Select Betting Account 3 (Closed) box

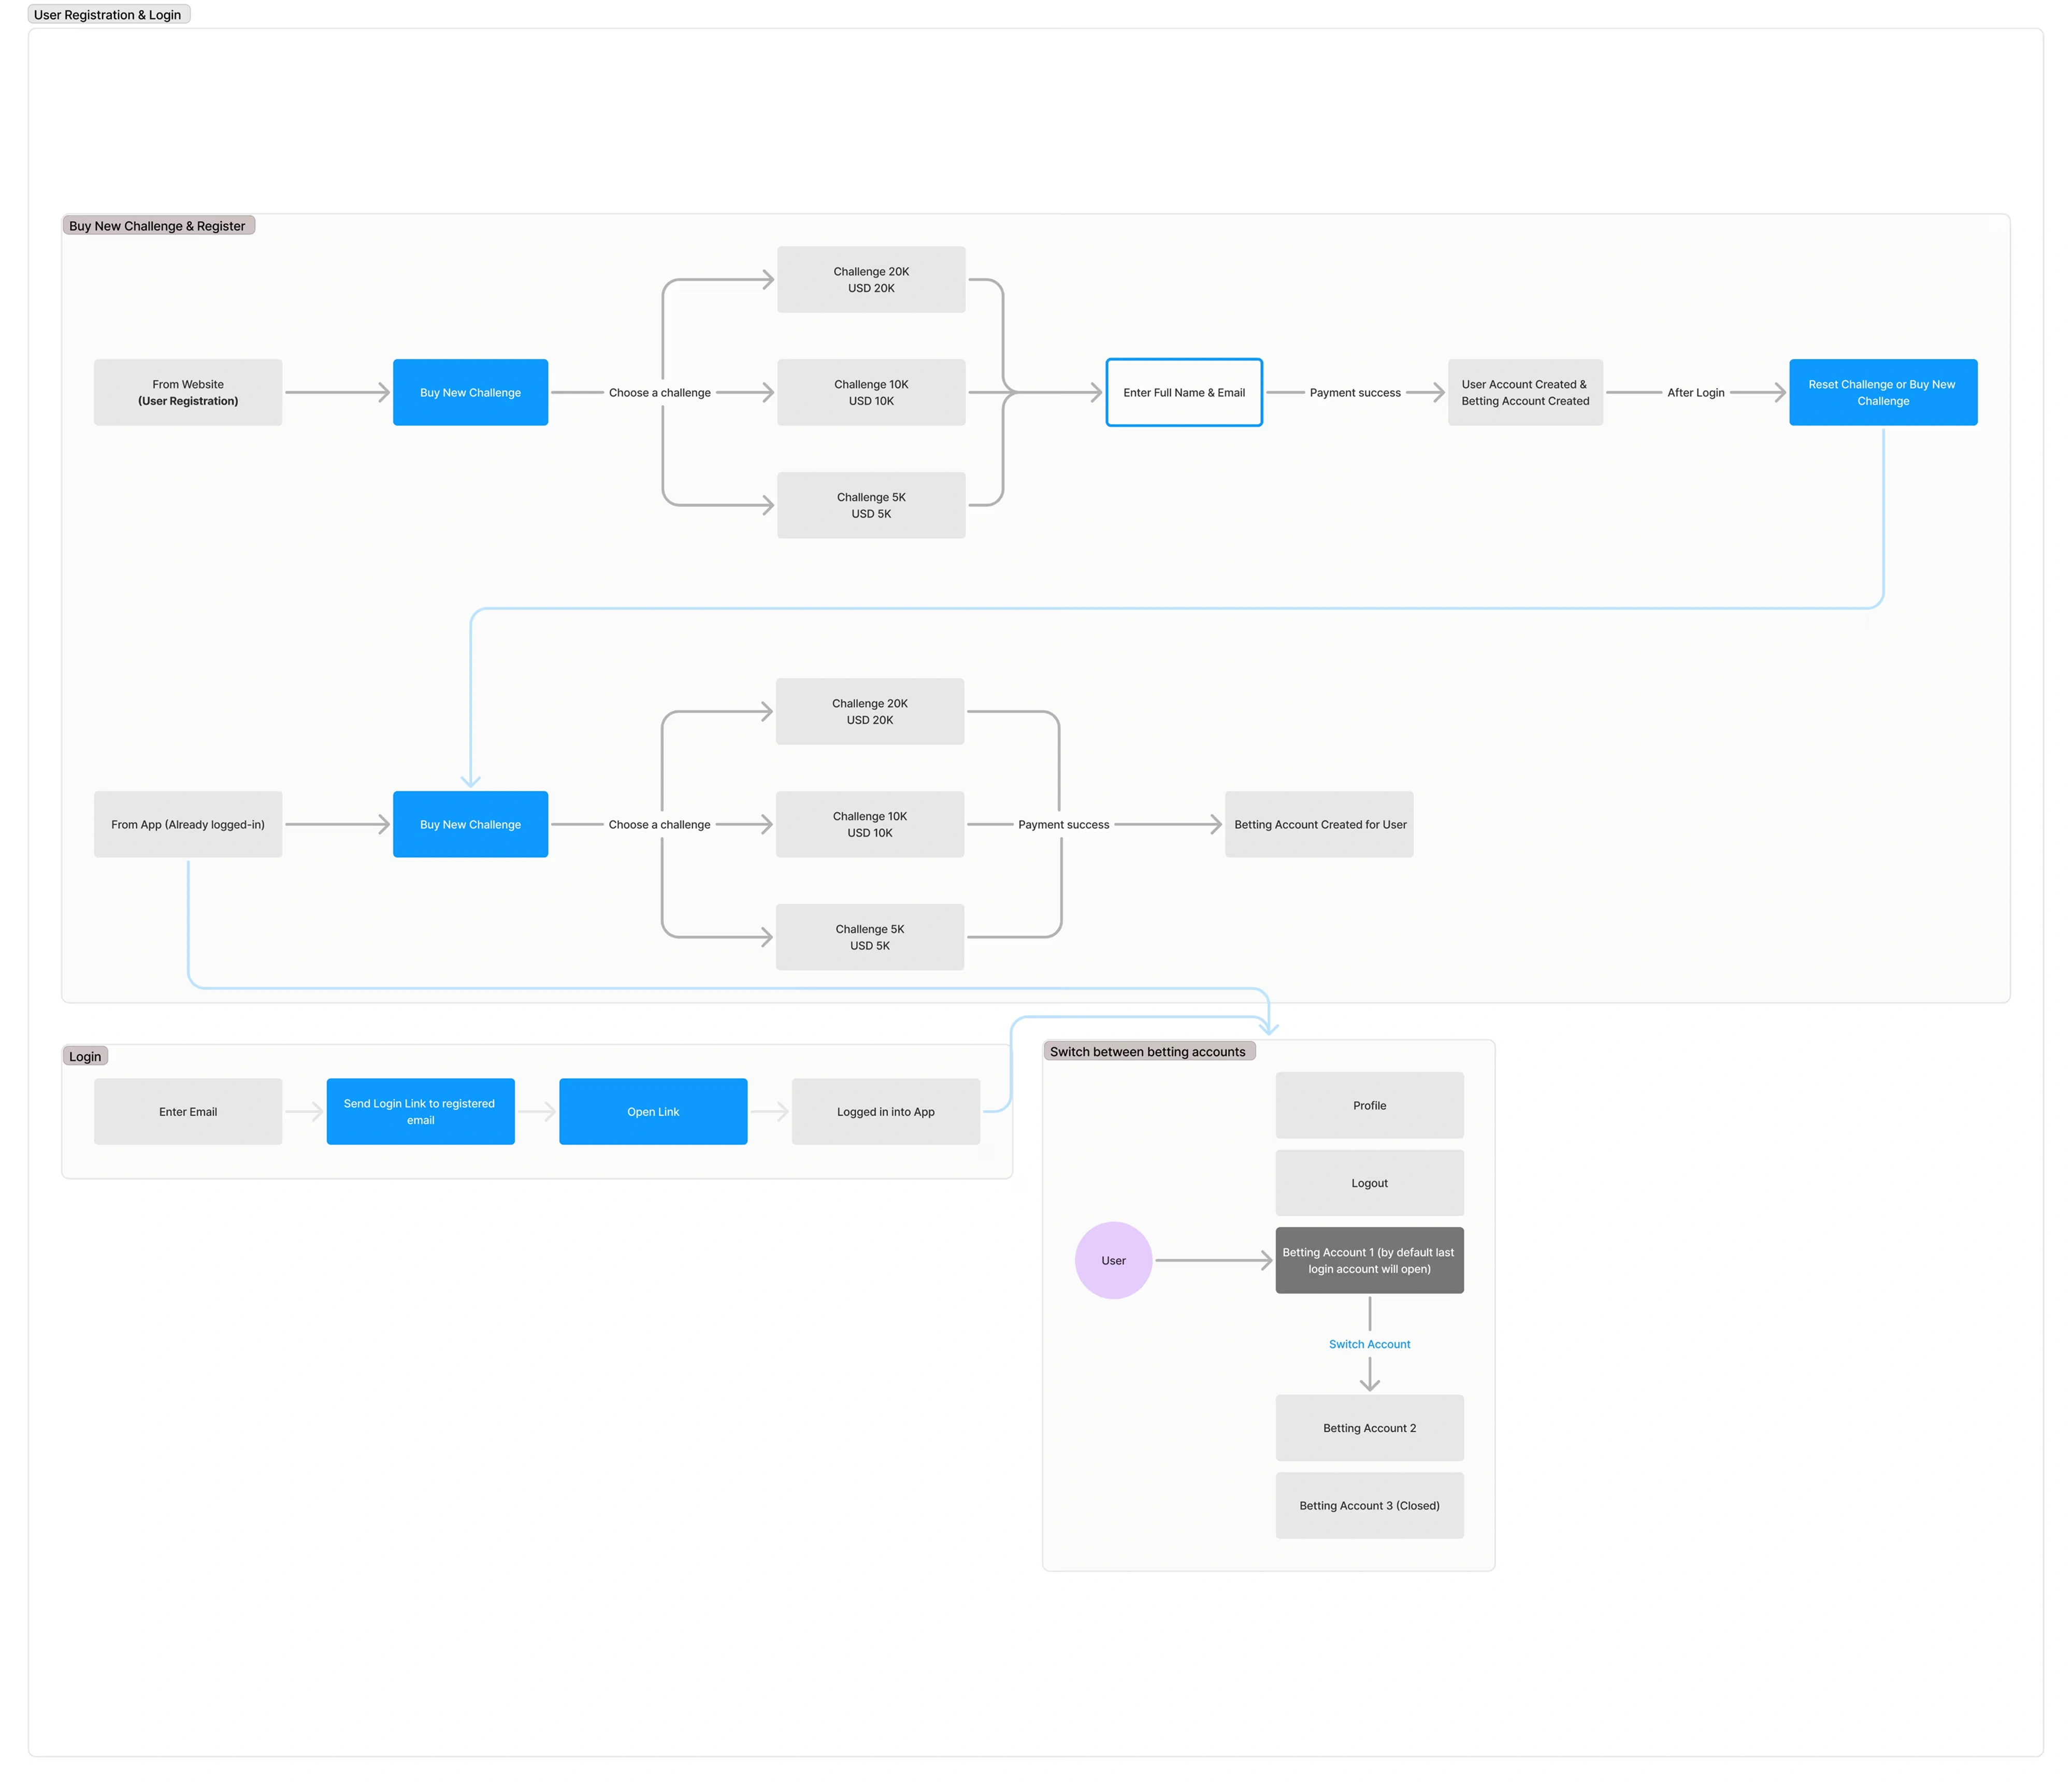1369,1505
